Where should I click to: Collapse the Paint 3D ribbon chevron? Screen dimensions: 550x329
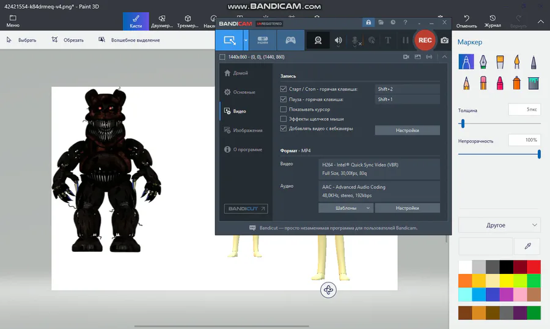541,22
